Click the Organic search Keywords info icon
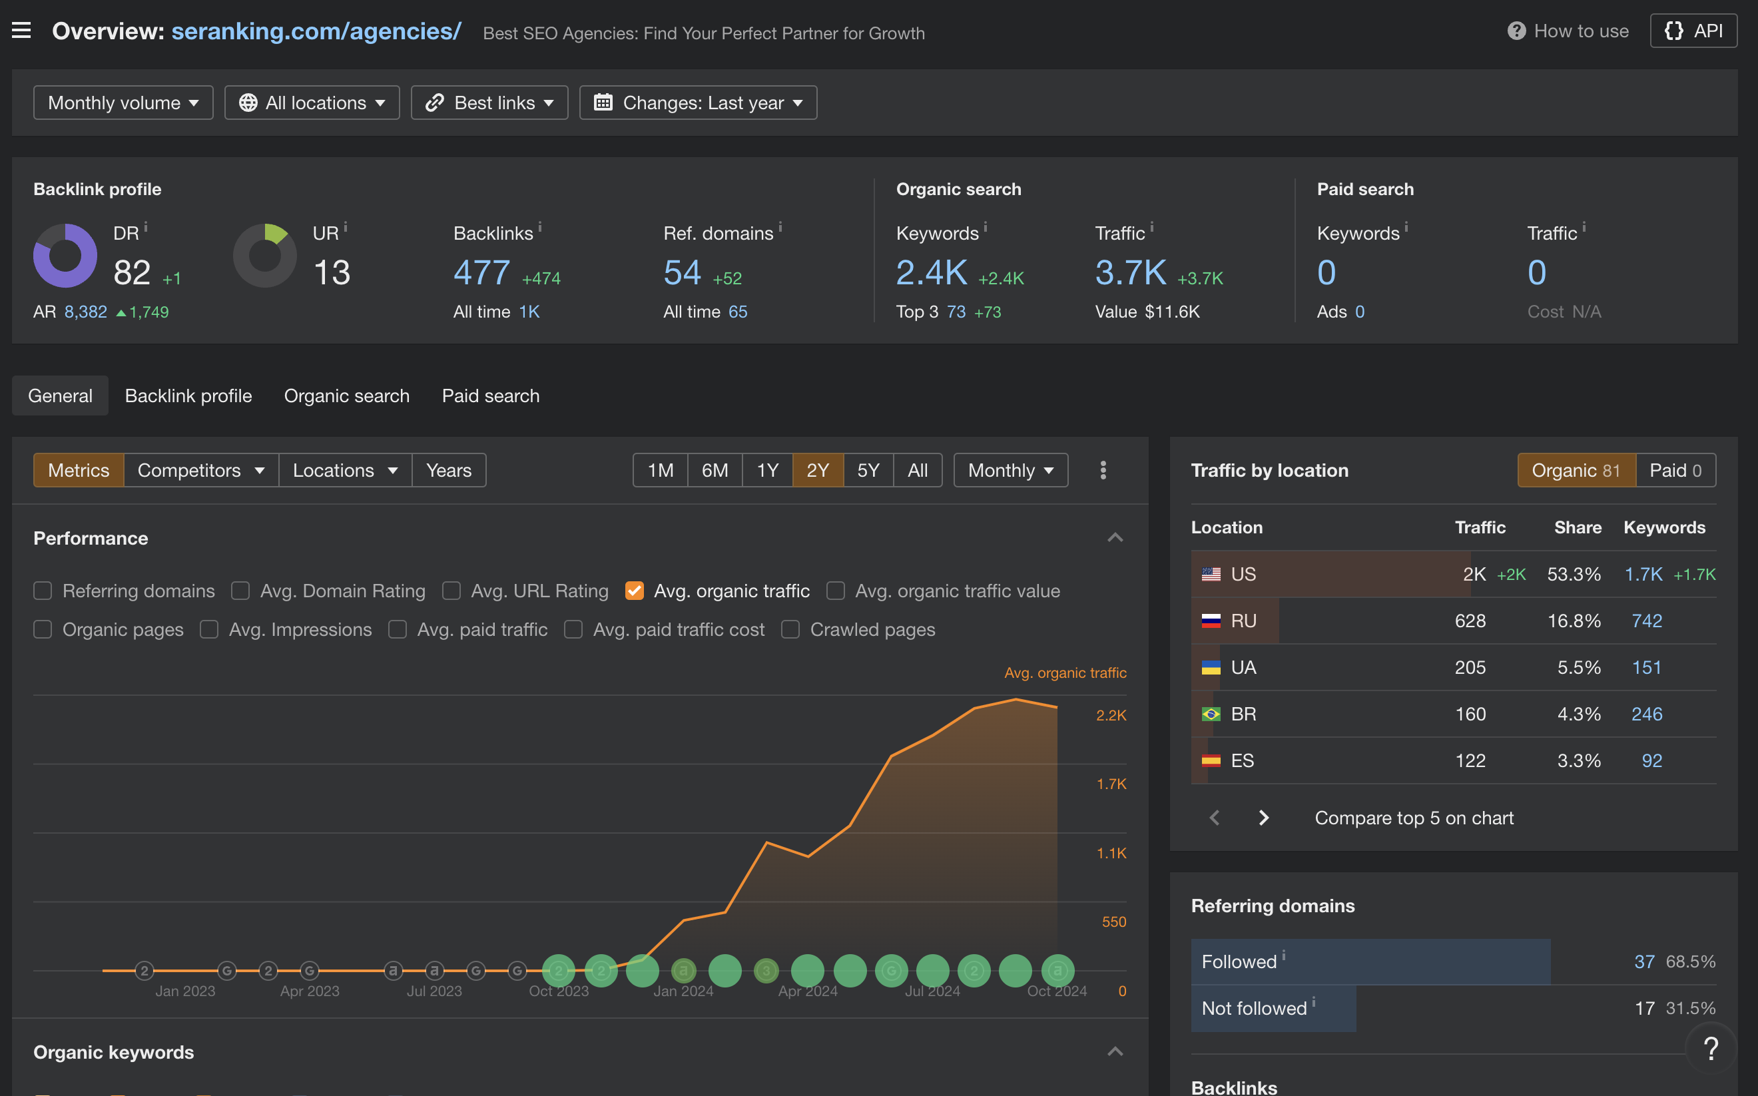 pos(985,227)
